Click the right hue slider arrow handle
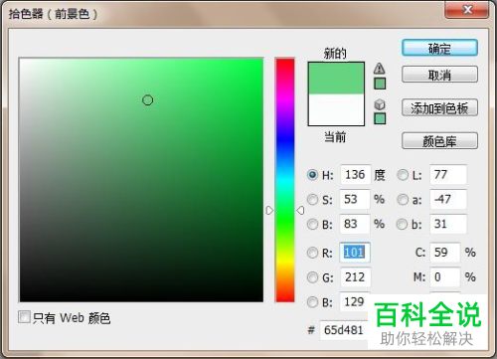 [300, 210]
